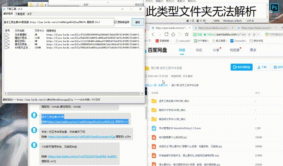Select the 网盘 tab in Baidu header
The height and width of the screenshot is (166, 283).
(x=182, y=50)
